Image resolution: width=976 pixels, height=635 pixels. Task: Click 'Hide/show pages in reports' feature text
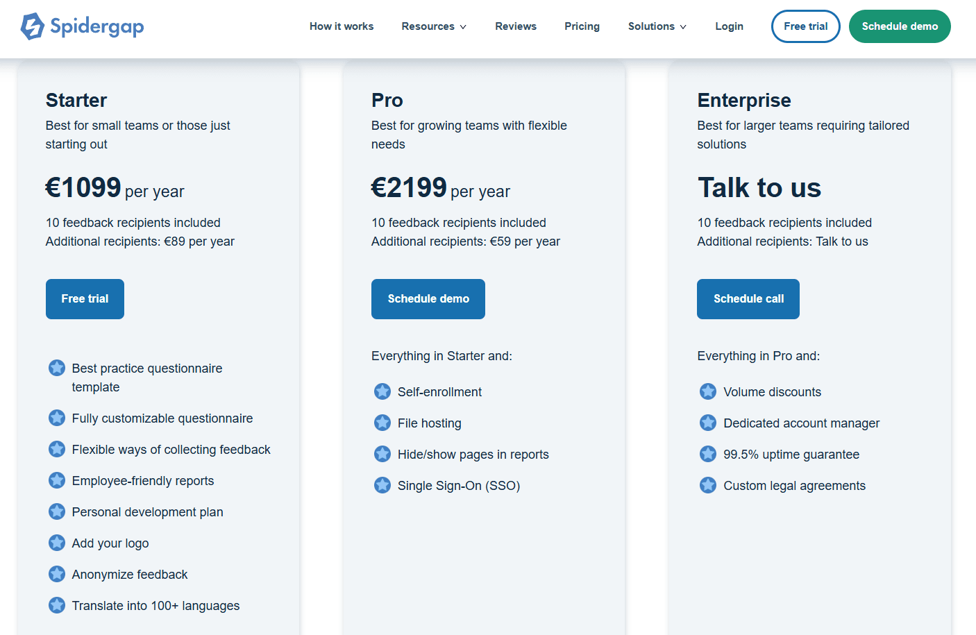point(473,455)
